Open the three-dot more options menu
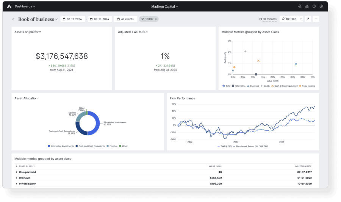Screen dimensions: 341x202 tap(316, 19)
